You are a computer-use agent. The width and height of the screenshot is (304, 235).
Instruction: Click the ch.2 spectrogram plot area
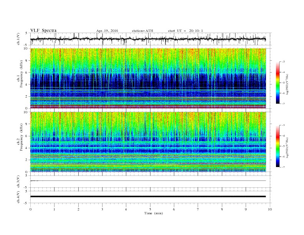pyautogui.click(x=148, y=142)
